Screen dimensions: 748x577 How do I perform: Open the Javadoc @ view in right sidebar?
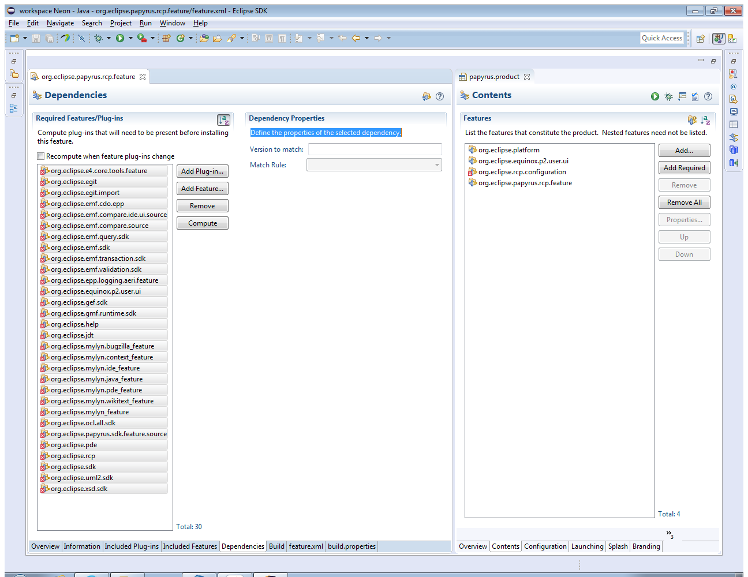[x=734, y=87]
